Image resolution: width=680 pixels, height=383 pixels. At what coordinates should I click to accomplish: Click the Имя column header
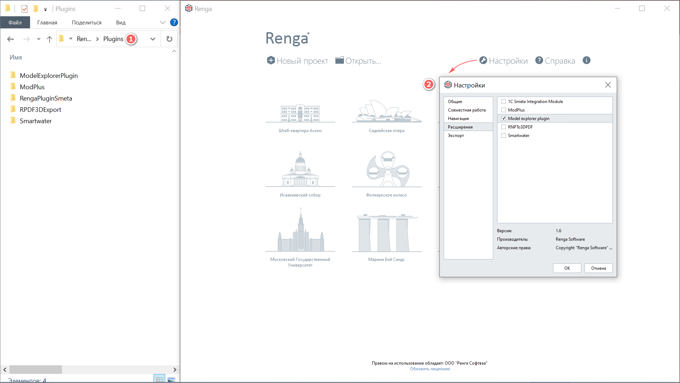(x=16, y=57)
